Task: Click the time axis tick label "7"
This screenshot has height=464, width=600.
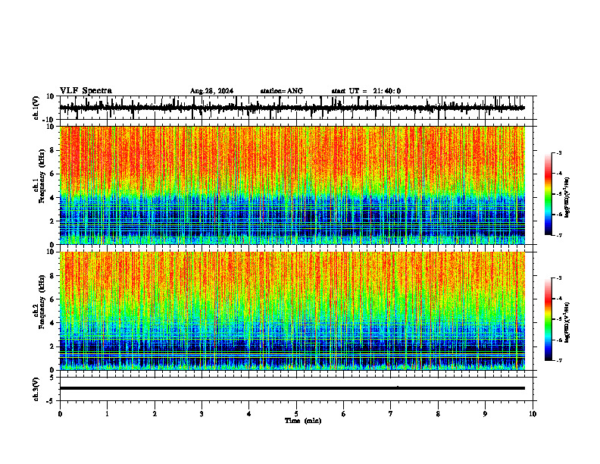Action: coord(391,414)
